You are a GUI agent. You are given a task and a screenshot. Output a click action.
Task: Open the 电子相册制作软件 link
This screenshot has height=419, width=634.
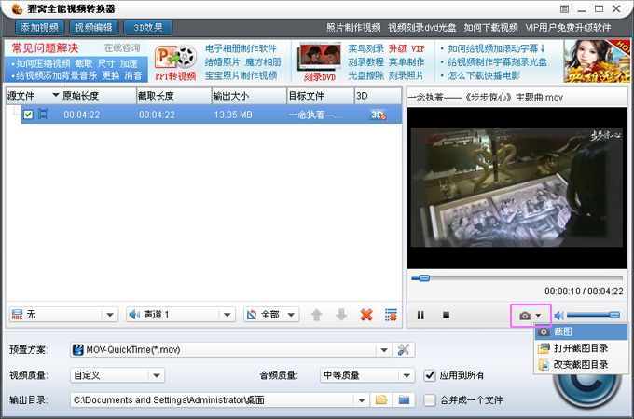click(x=241, y=48)
